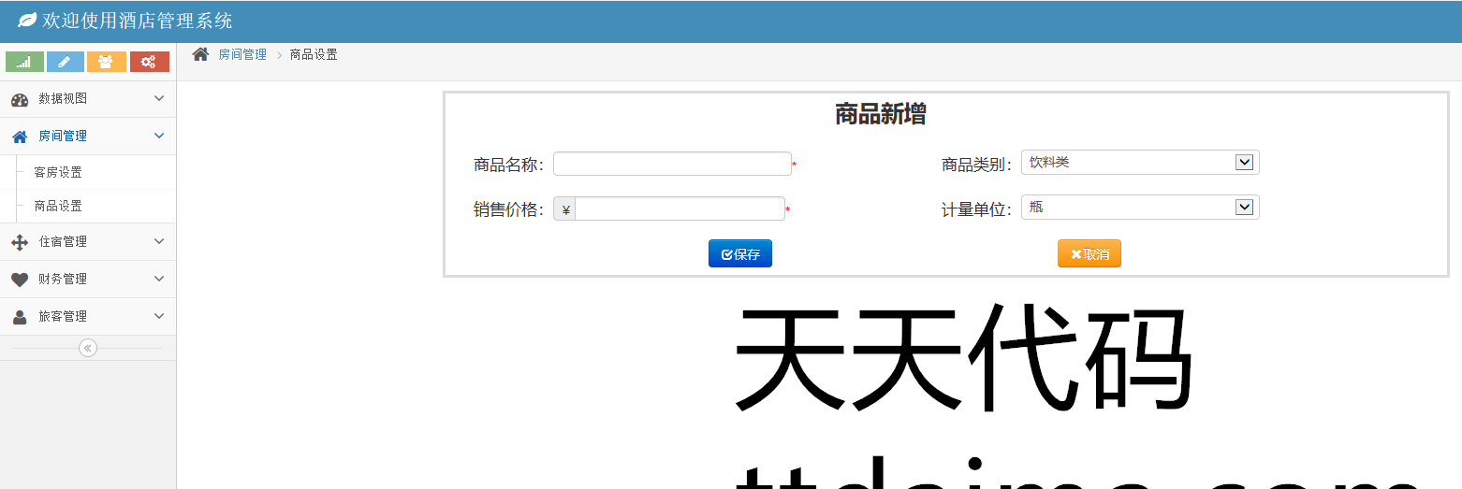
Task: Expand the 数据视图 menu chevron
Action: [158, 98]
